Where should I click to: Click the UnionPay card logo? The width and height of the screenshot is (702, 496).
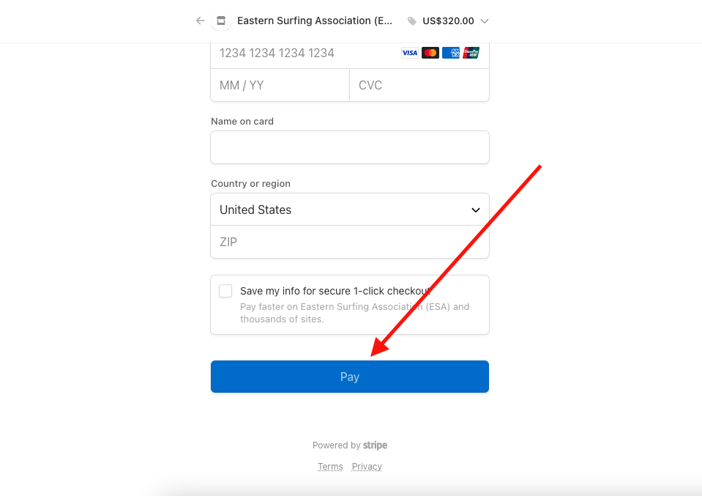point(471,53)
